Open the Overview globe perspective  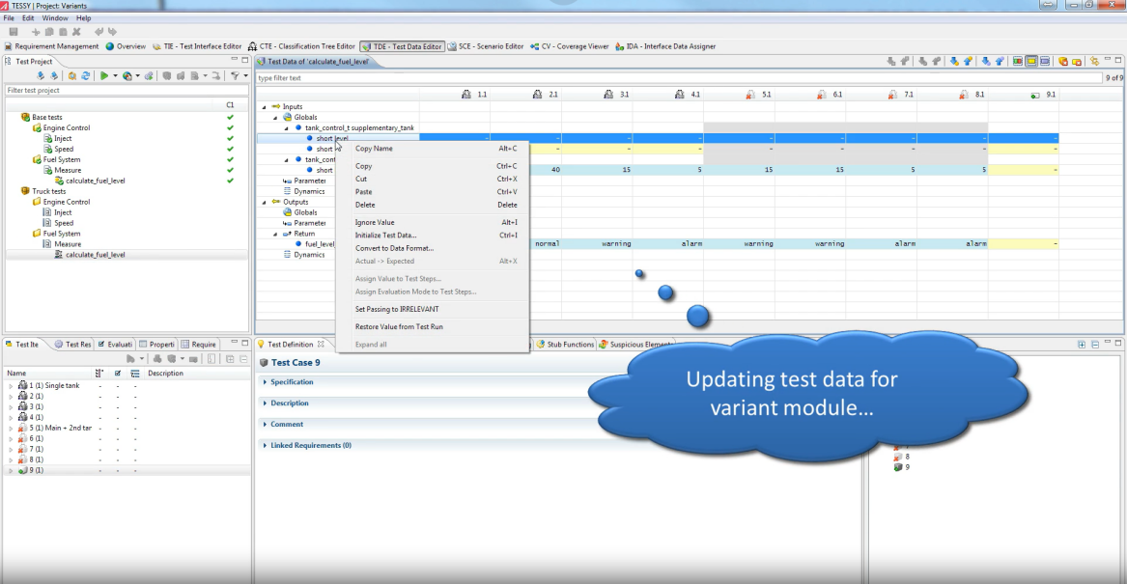pyautogui.click(x=126, y=46)
